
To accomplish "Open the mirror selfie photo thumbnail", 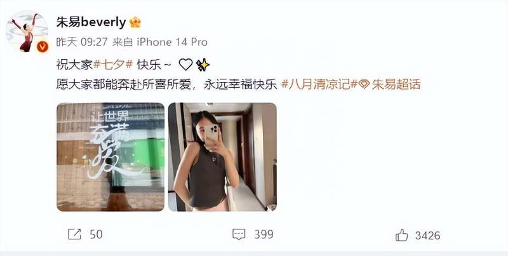I will point(222,157).
